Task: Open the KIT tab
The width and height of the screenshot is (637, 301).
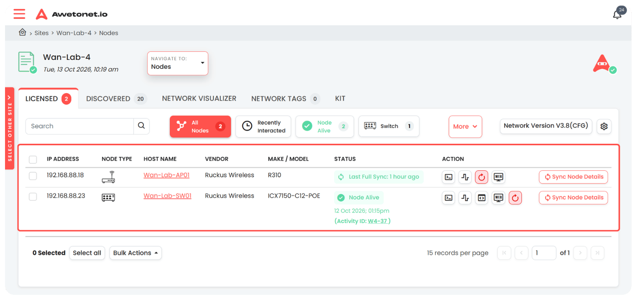Action: pyautogui.click(x=340, y=99)
